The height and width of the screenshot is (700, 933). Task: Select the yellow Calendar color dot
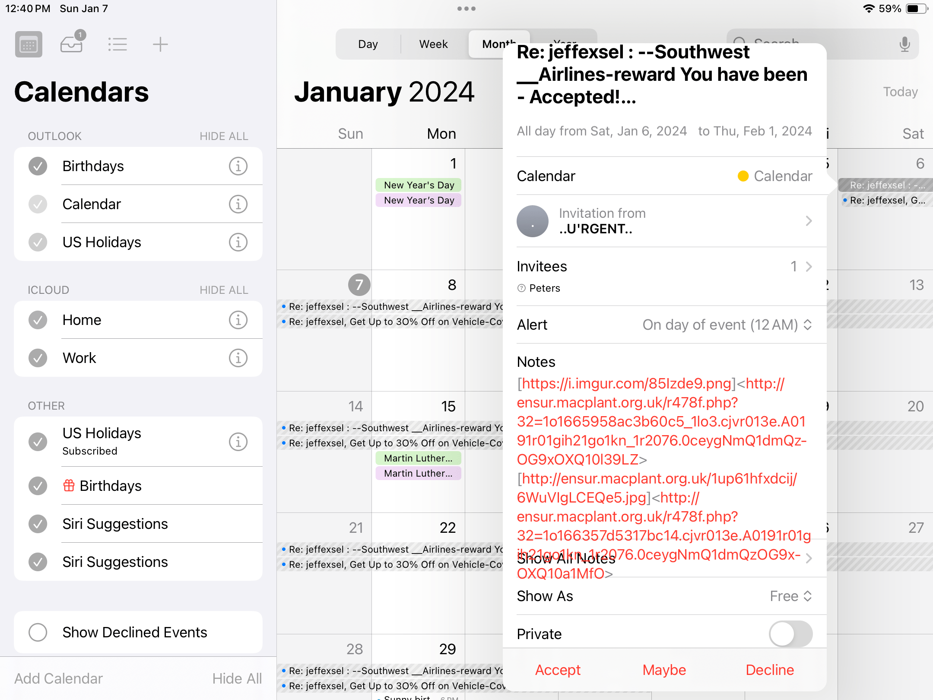pyautogui.click(x=743, y=176)
